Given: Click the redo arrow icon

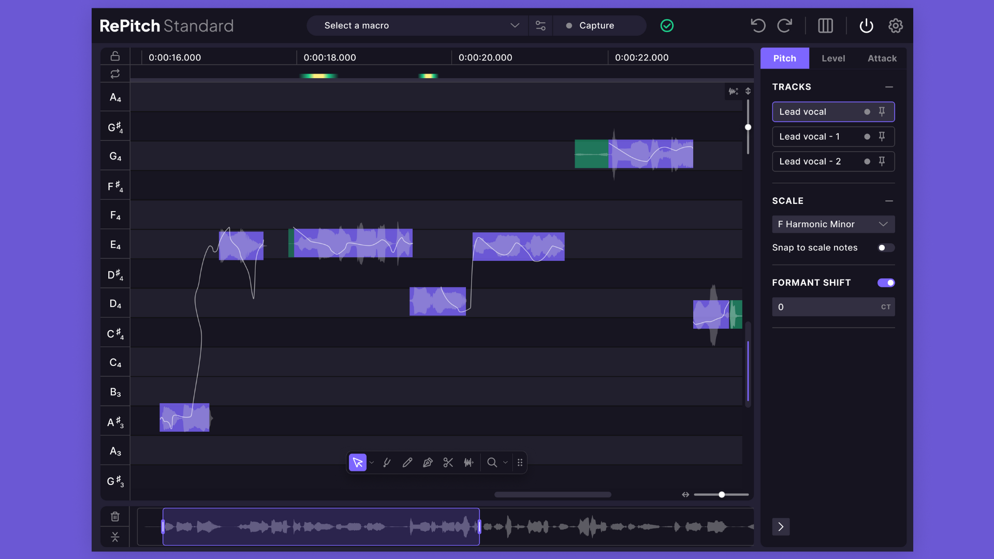Looking at the screenshot, I should tap(785, 25).
